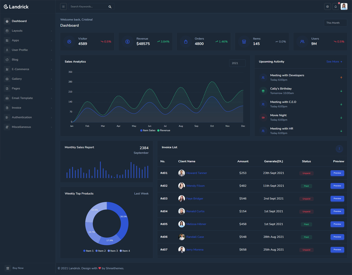The height and width of the screenshot is (275, 352).
Task: Open the Invoice sidebar menu item
Action: coord(16,108)
